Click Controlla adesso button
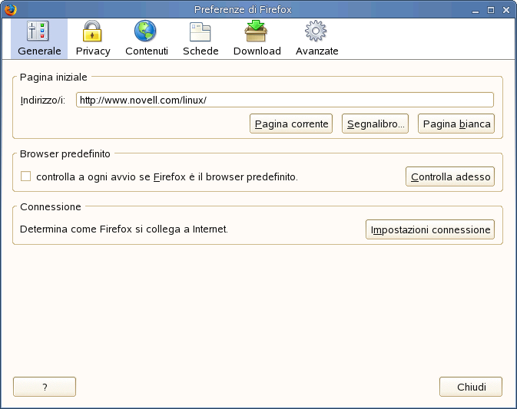This screenshot has height=409, width=517. coord(450,176)
